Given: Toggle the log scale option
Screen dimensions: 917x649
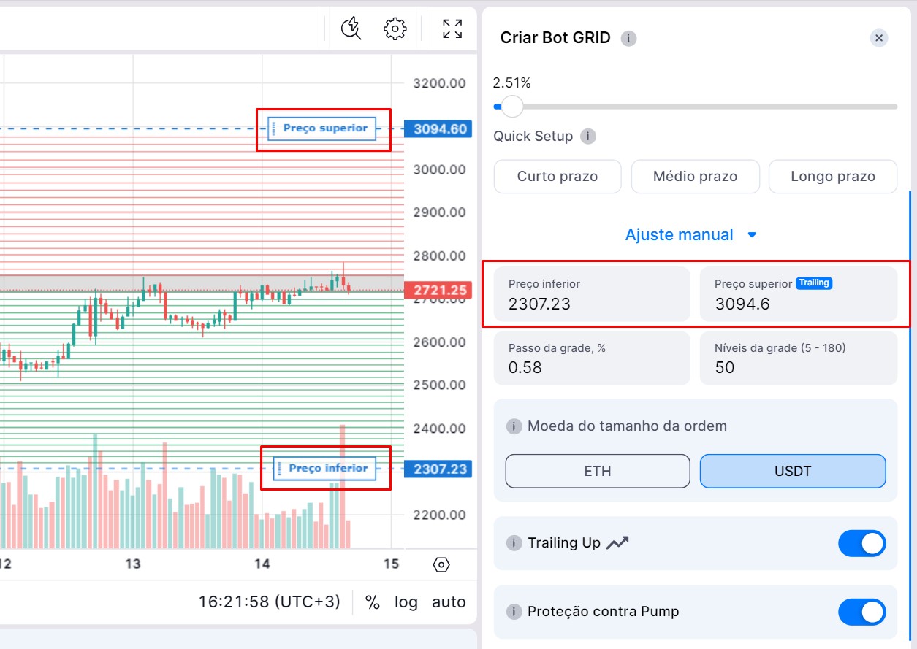Looking at the screenshot, I should coord(406,602).
